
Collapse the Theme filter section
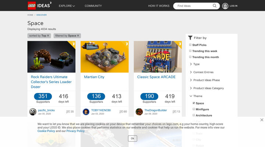click(196, 96)
